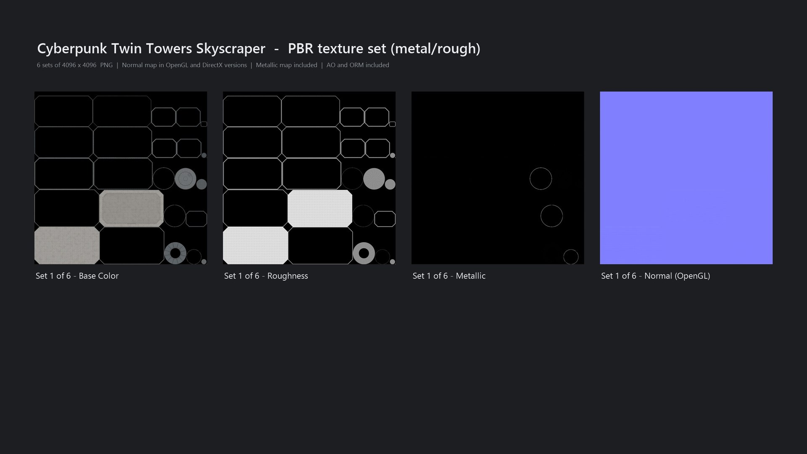The width and height of the screenshot is (807, 454).
Task: Select 'Set 1 of 6 - Normal (OpenGL)' caption
Action: 656,276
